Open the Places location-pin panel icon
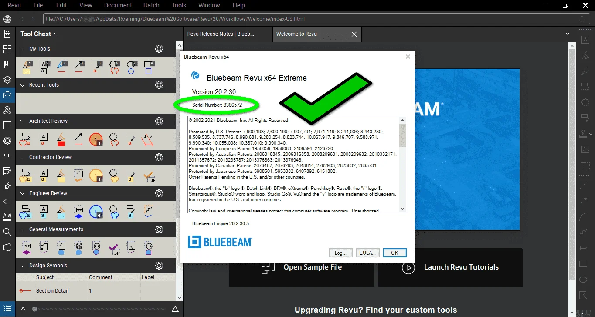This screenshot has width=595, height=317. coord(7,110)
